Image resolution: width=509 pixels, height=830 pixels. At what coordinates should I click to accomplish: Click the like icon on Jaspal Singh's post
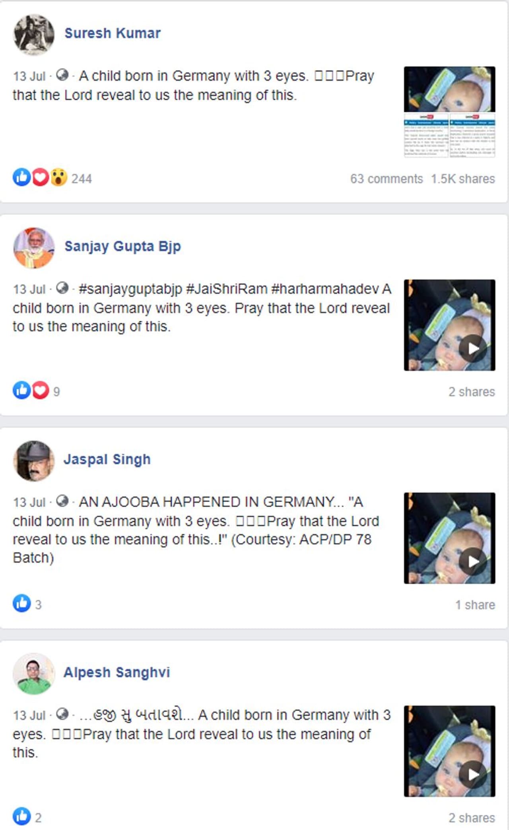point(22,603)
